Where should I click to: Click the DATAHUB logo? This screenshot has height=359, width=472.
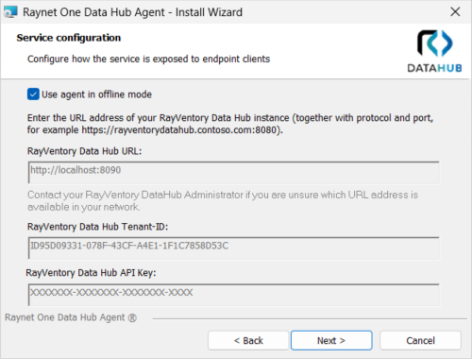434,51
